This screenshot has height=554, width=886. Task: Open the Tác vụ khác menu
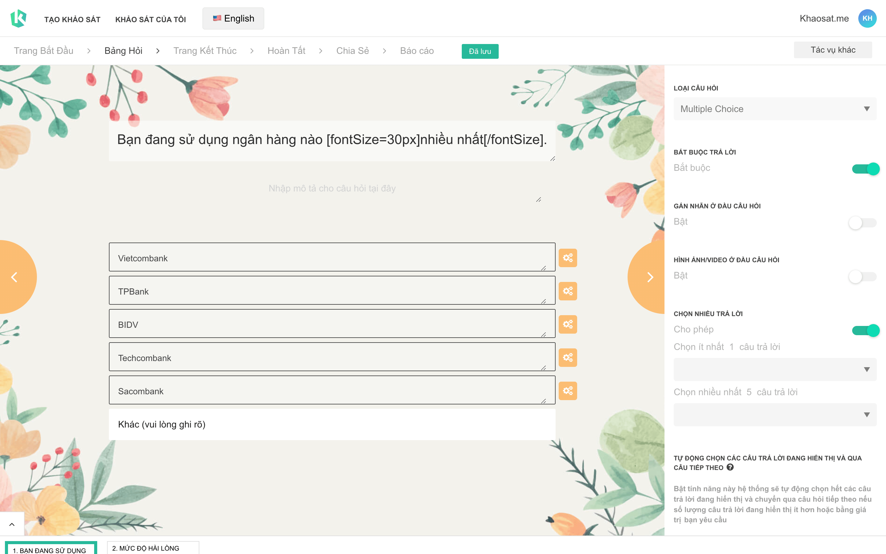(x=833, y=50)
